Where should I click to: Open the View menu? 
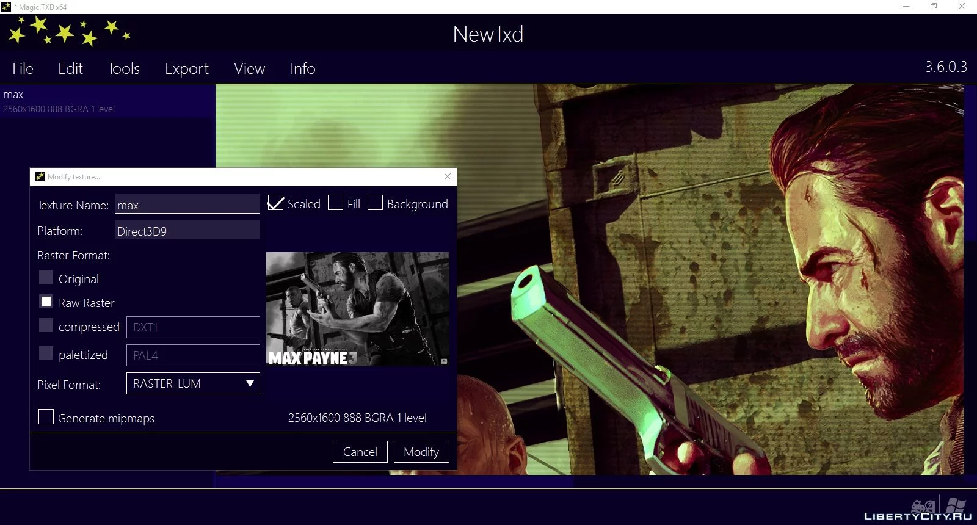(249, 68)
